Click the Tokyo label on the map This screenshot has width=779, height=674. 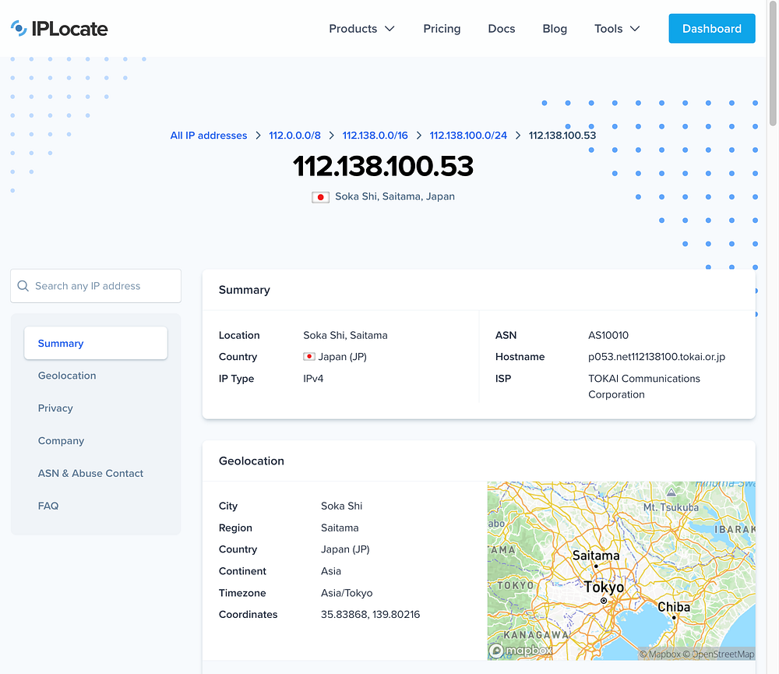(x=604, y=587)
